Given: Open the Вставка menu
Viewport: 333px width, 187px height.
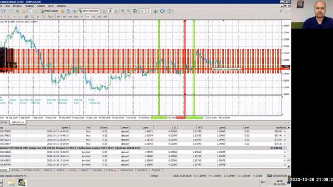Looking at the screenshot, I should pos(17,6).
